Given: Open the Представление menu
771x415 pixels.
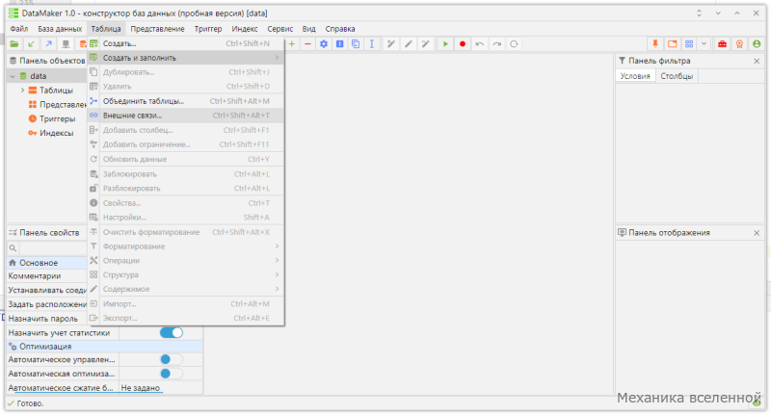Looking at the screenshot, I should 157,29.
